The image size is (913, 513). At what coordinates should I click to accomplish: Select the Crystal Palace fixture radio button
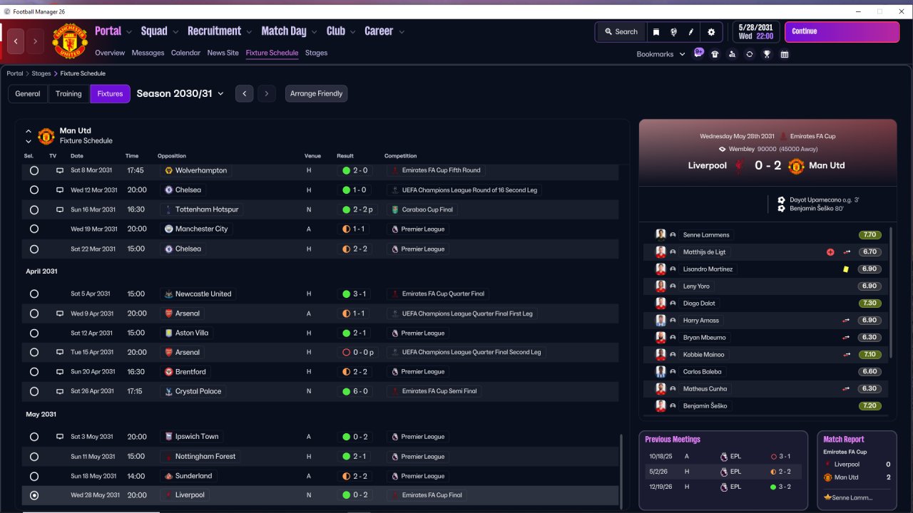(34, 392)
